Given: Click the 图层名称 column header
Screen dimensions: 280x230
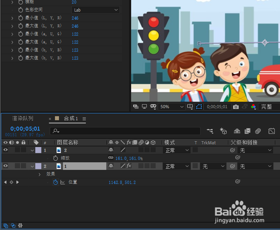Looking at the screenshot, I should 68,142.
